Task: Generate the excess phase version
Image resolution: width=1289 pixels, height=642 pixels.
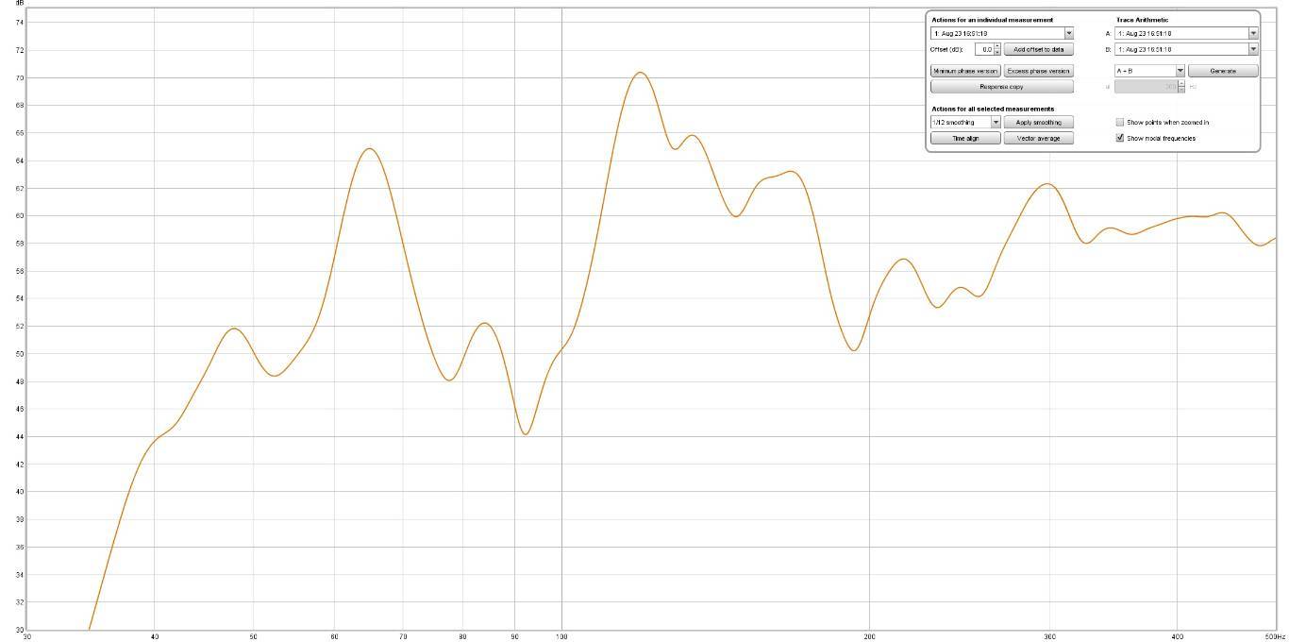Action: [1038, 71]
